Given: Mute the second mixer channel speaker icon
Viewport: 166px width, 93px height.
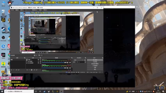Looking at the screenshot, I should coord(67,68).
